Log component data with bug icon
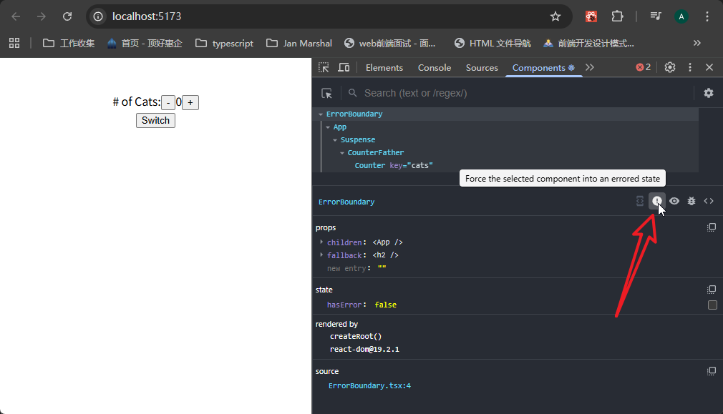 pos(692,202)
